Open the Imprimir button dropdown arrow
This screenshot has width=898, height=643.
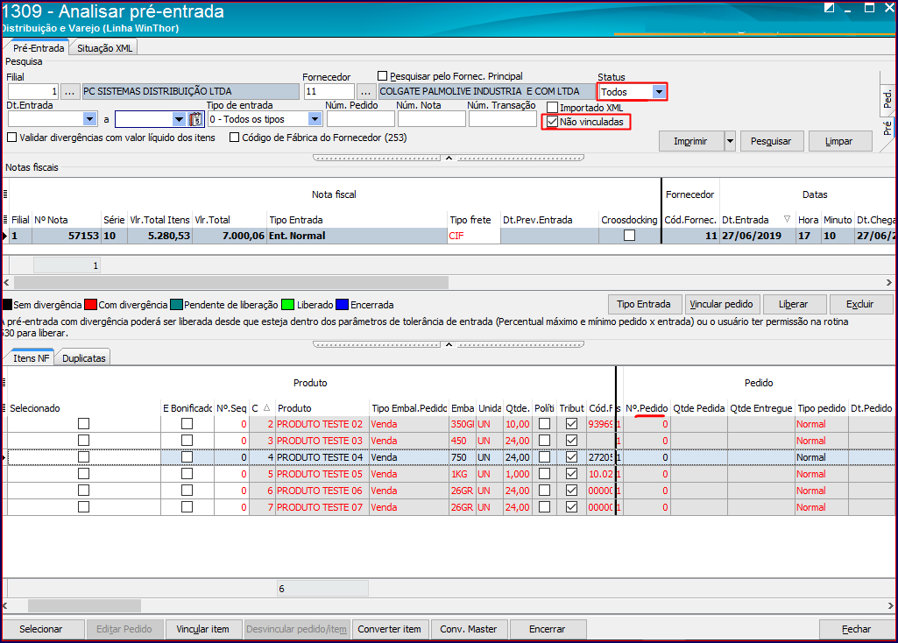click(x=730, y=141)
